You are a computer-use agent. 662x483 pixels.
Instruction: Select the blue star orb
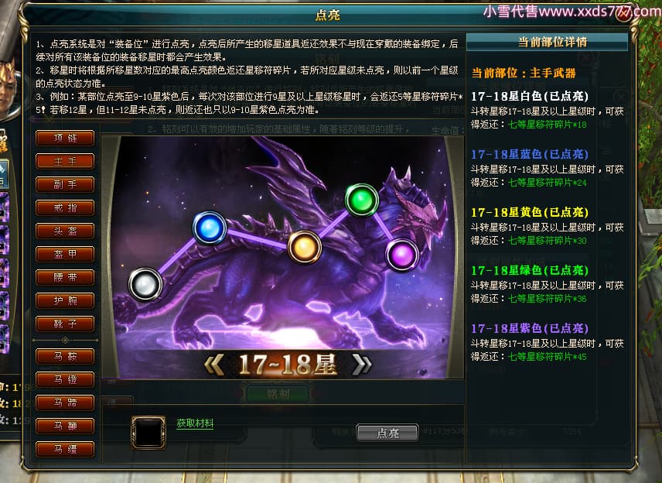point(210,228)
